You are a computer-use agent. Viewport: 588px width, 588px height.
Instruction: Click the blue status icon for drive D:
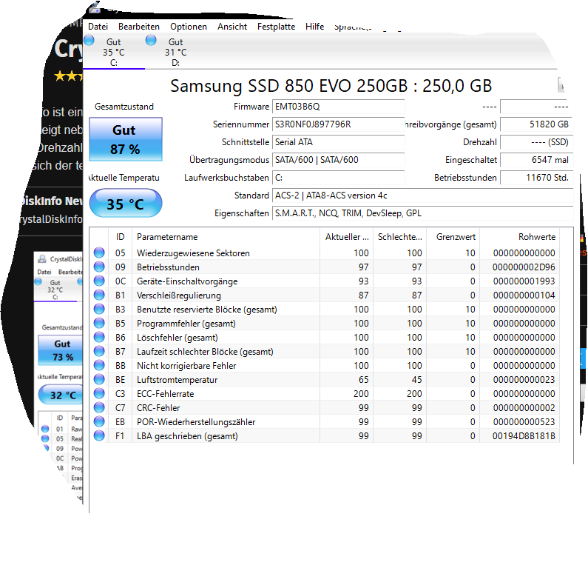click(151, 40)
